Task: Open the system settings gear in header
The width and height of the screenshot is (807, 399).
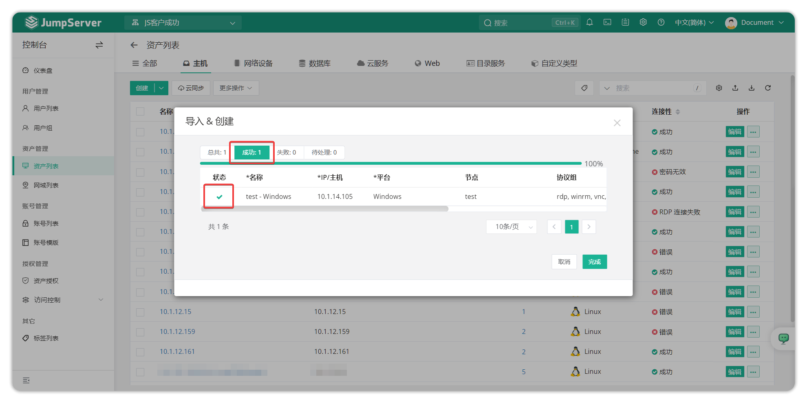Action: (643, 22)
